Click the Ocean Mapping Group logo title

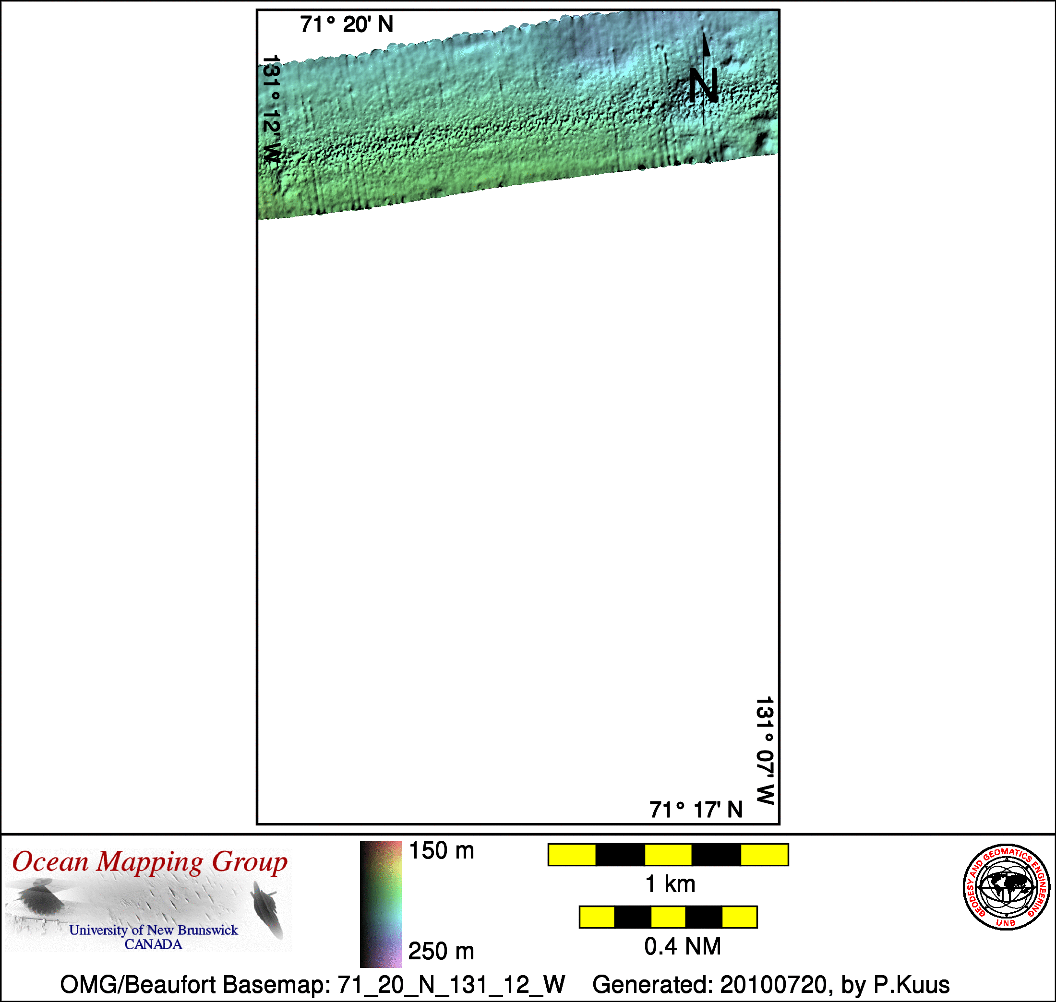pos(150,861)
